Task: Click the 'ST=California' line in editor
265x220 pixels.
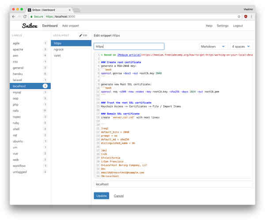Action: [x=110, y=158]
